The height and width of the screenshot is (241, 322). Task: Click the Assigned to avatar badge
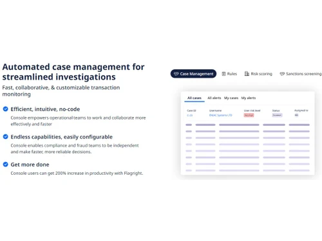click(296, 115)
